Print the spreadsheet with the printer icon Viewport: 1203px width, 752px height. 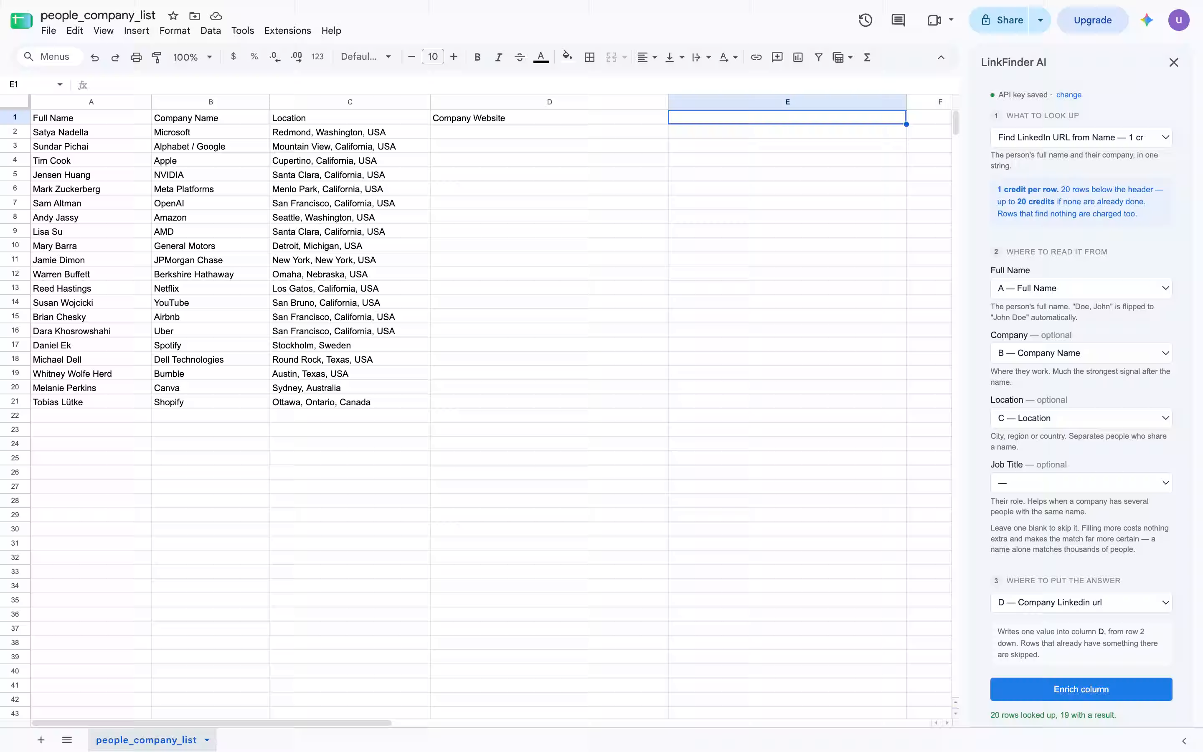(136, 57)
